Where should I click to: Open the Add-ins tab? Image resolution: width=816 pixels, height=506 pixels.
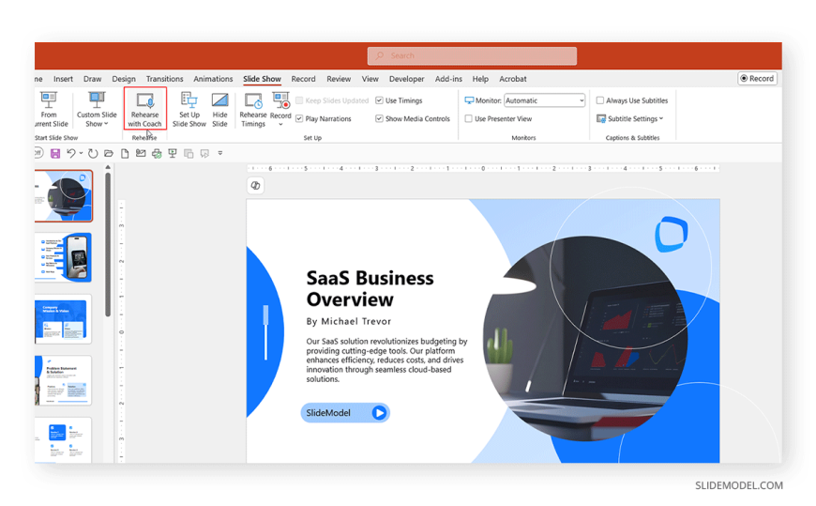[448, 79]
